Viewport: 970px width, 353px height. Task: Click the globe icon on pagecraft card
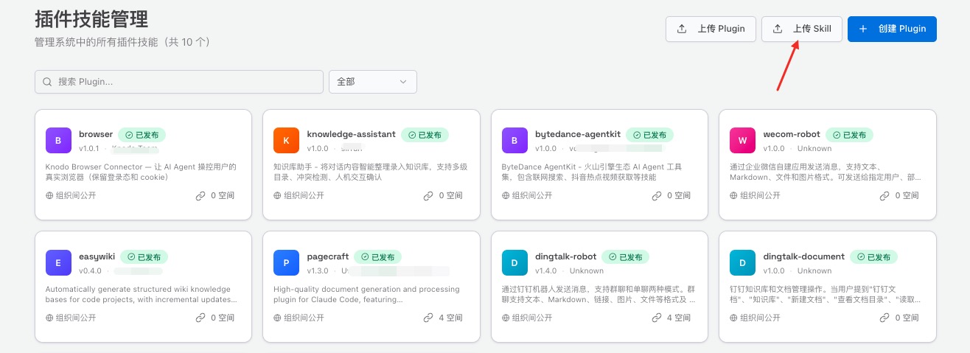click(278, 318)
